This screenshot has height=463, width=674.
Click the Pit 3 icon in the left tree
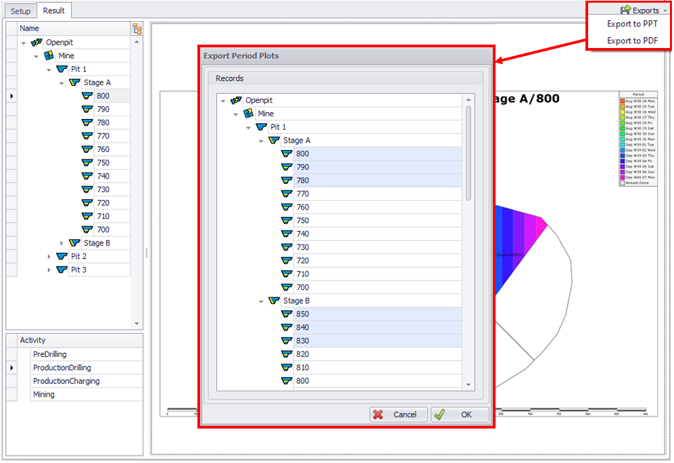coord(62,270)
